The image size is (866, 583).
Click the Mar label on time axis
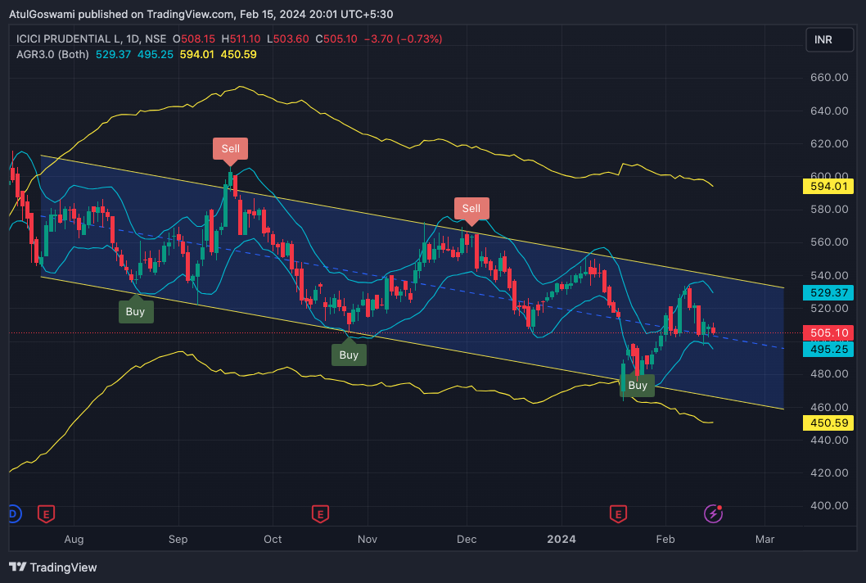(765, 540)
